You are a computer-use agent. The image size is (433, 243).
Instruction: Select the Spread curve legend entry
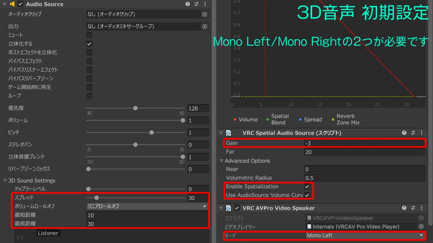point(310,120)
